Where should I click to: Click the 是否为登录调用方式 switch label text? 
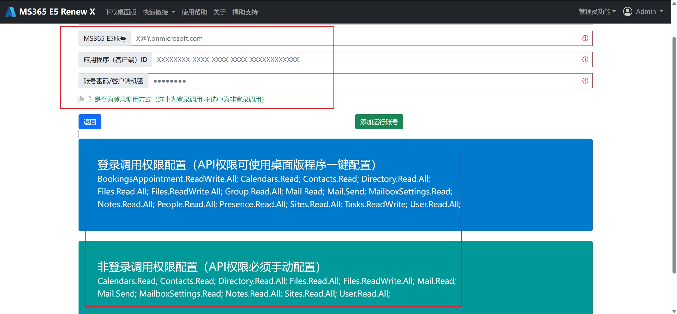pyautogui.click(x=179, y=99)
